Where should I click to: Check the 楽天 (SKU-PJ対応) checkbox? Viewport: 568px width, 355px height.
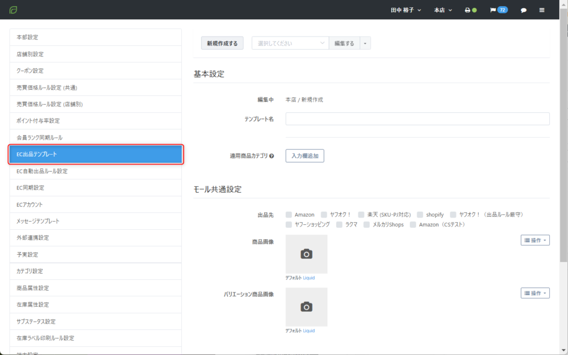click(x=361, y=215)
